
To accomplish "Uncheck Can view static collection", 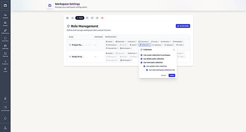I will point(141,62).
